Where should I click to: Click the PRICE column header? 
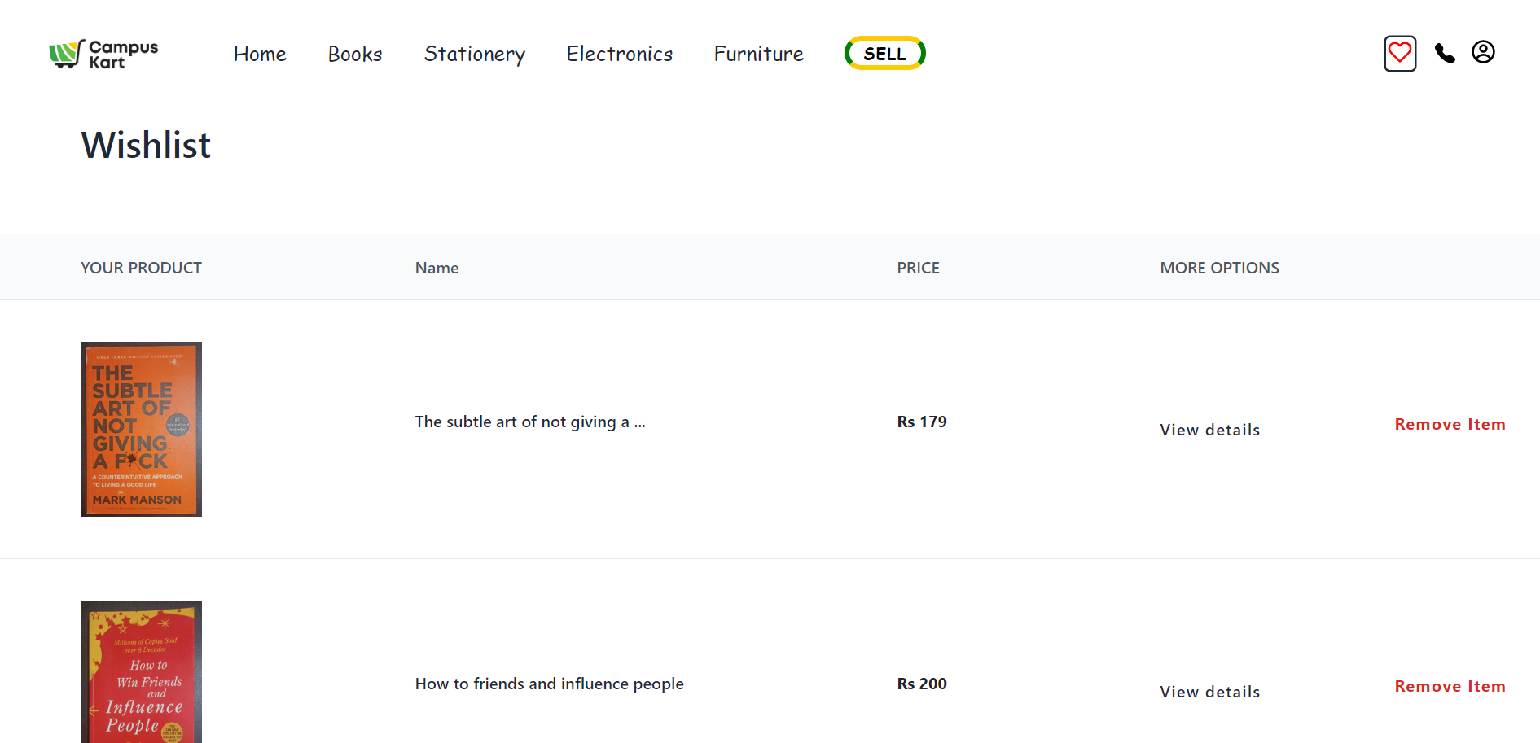point(918,268)
